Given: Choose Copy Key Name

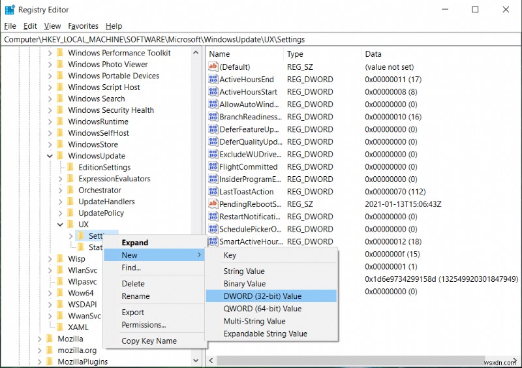Looking at the screenshot, I should [154, 341].
